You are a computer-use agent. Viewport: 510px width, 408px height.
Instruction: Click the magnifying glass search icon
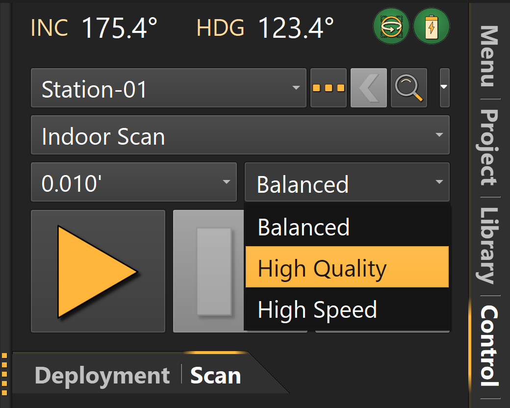409,88
